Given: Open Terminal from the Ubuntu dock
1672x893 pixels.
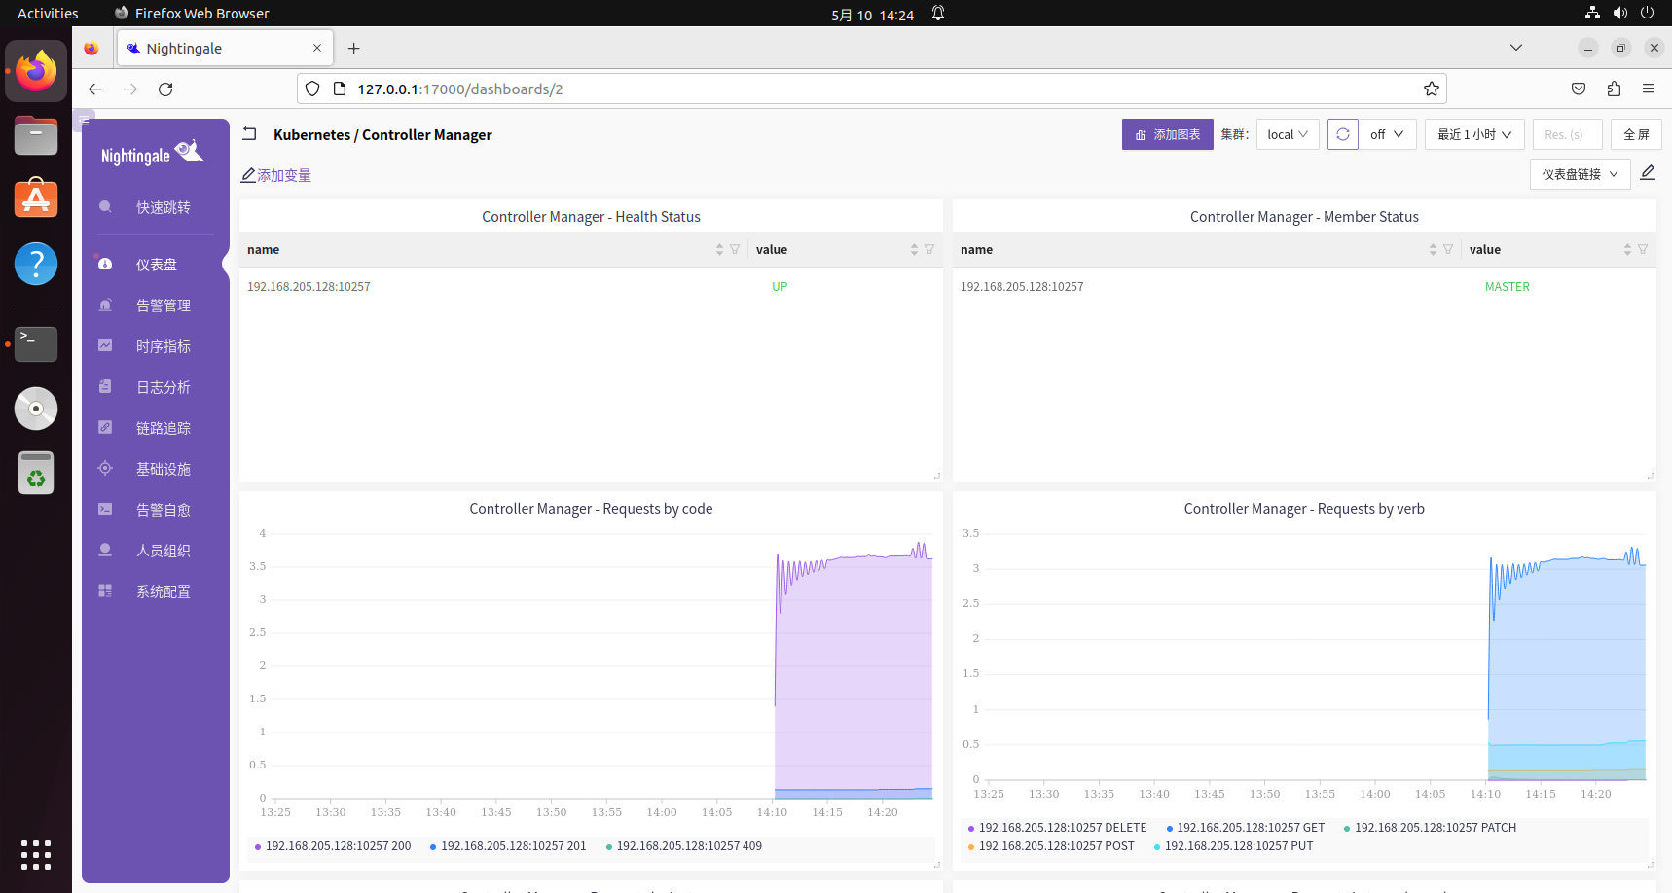Looking at the screenshot, I should (36, 343).
